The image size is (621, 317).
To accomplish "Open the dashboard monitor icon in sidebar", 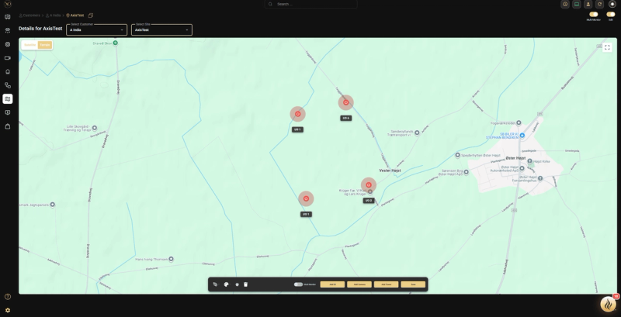I will [8, 17].
